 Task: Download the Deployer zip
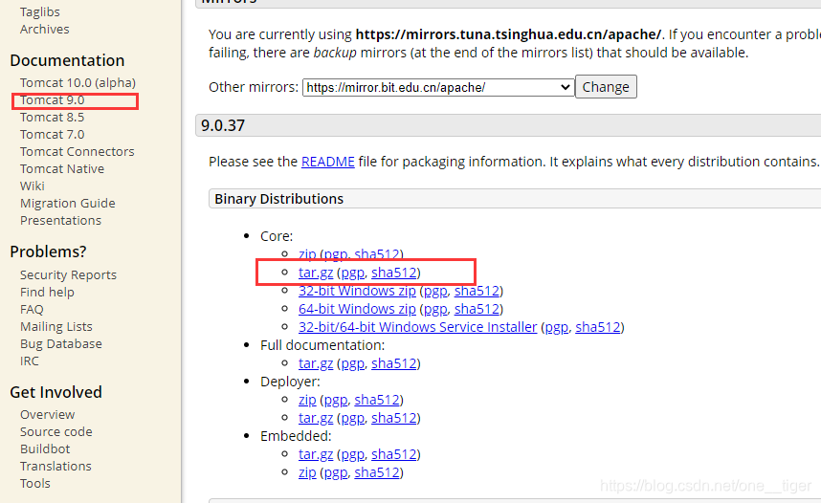click(307, 400)
